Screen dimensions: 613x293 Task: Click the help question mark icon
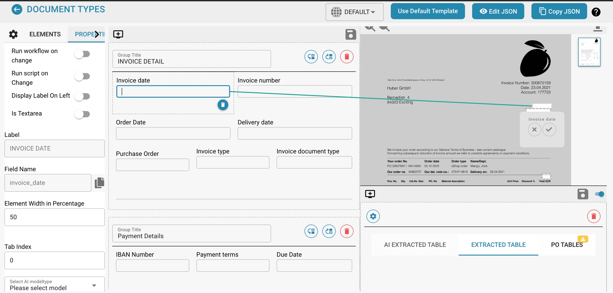[596, 12]
